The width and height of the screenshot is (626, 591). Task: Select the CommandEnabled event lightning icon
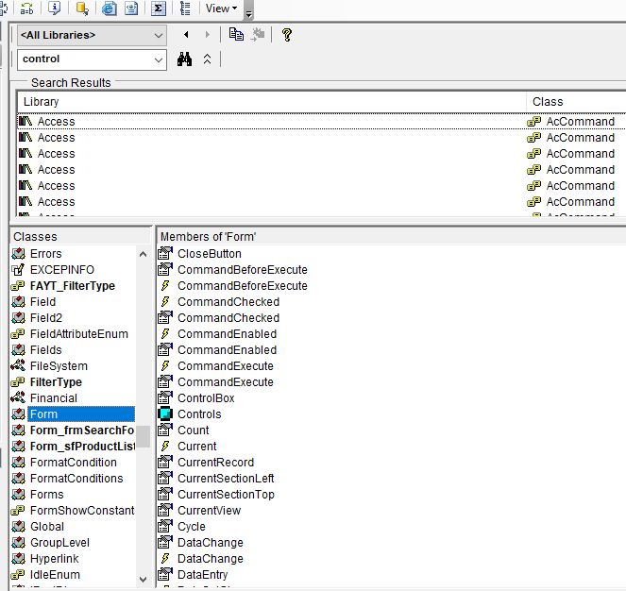click(x=165, y=334)
